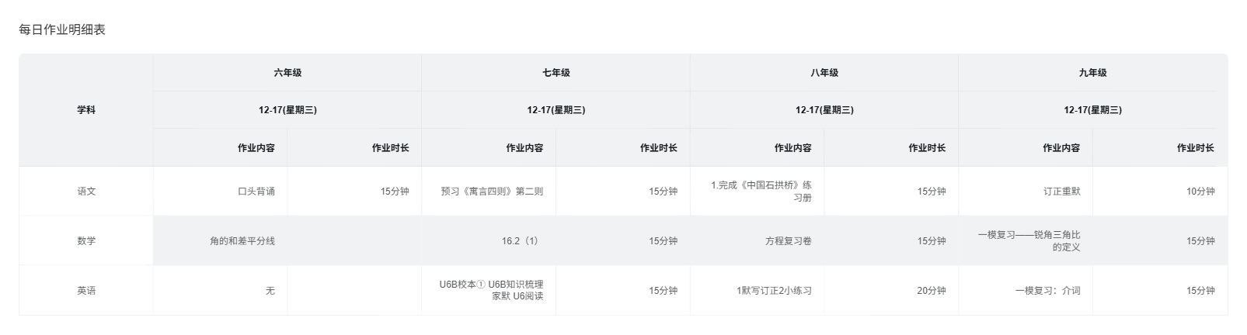1247x335 pixels.
Task: Select the 八年级 grade header
Action: 824,73
